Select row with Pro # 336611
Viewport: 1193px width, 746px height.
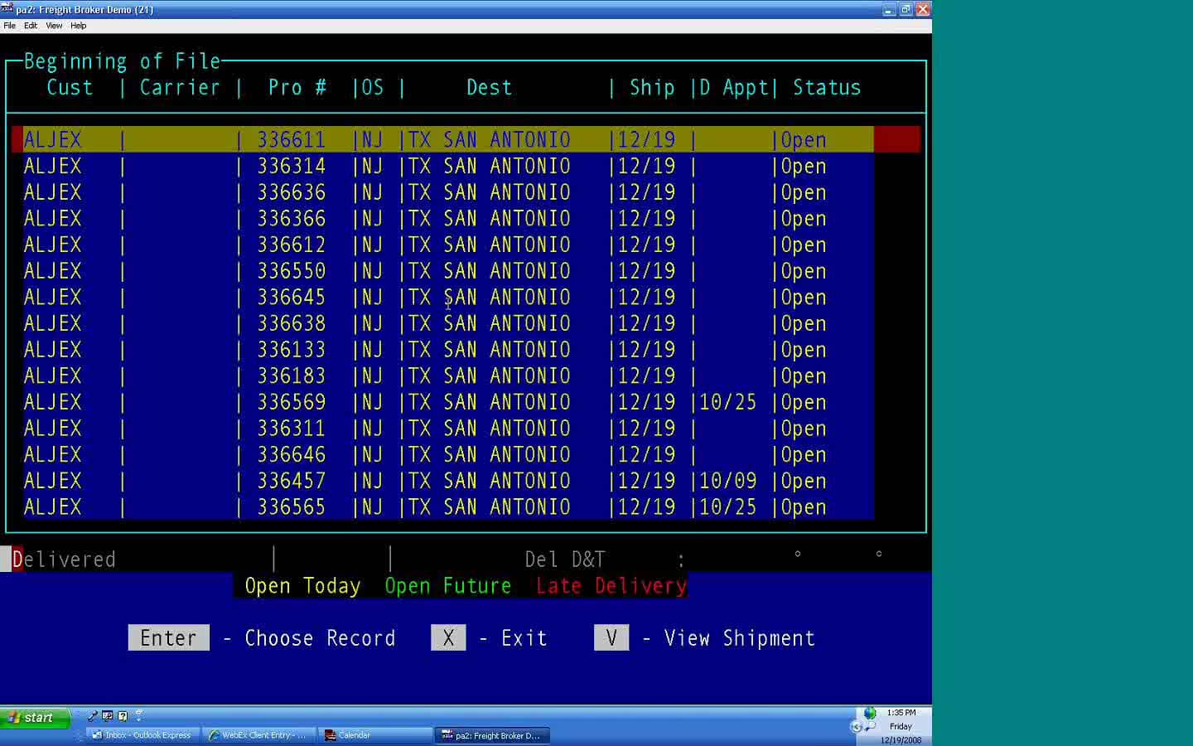pyautogui.click(x=466, y=139)
